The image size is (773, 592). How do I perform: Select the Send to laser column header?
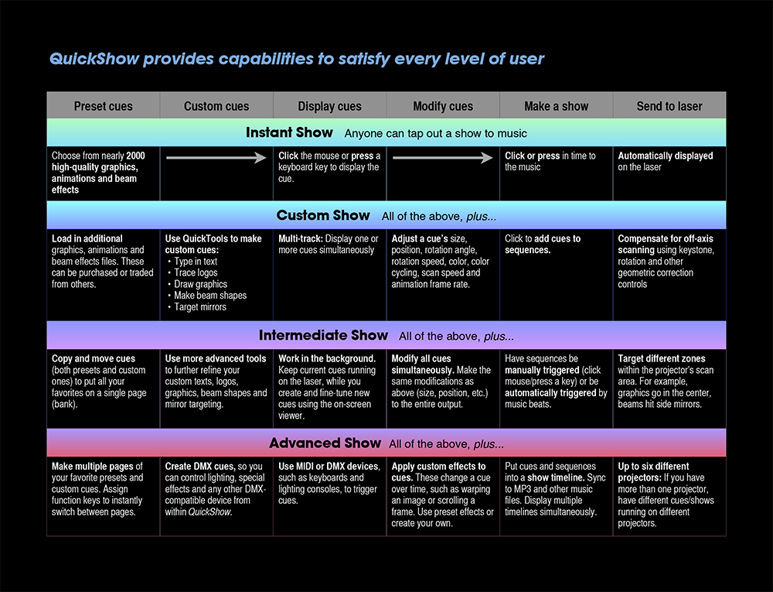(x=669, y=106)
